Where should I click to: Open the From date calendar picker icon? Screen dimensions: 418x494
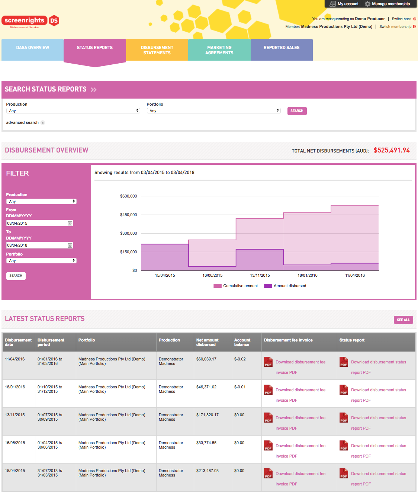70,223
